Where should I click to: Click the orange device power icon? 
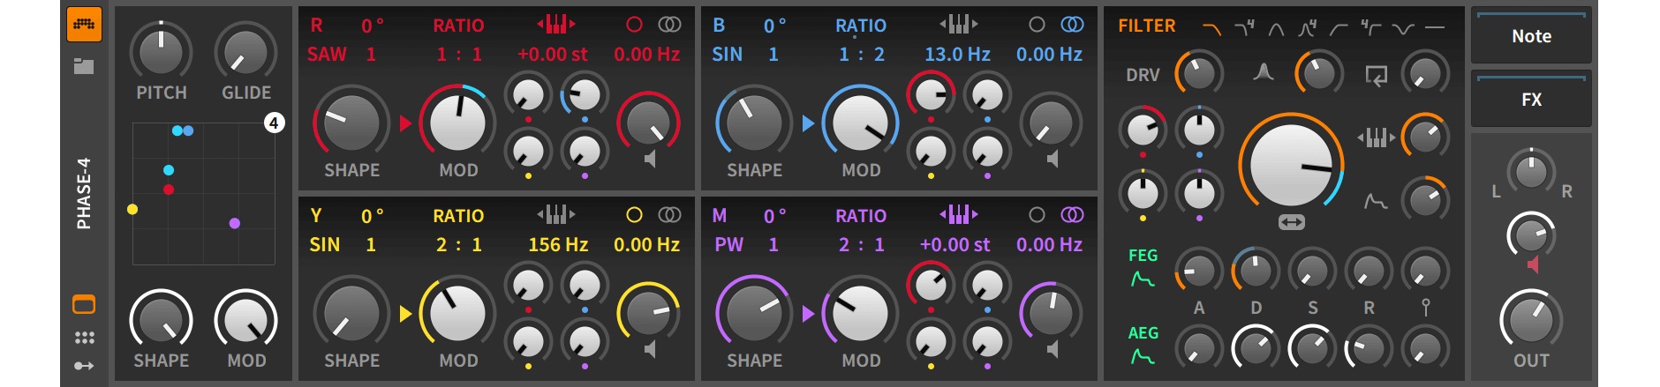pyautogui.click(x=84, y=25)
